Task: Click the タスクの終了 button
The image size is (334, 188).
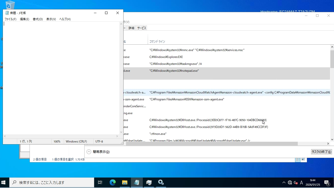Action: click(x=321, y=152)
